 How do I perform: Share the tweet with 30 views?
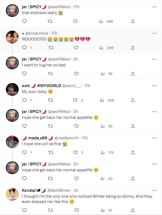point(133,179)
